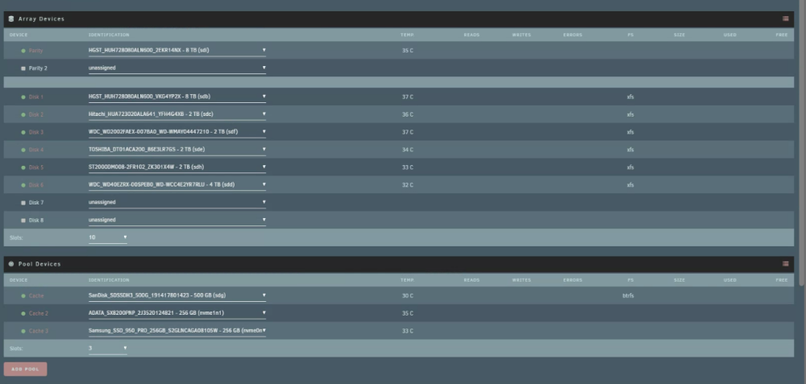The height and width of the screenshot is (384, 806).
Task: Click 30 C temperature of Cache
Action: tap(408, 295)
